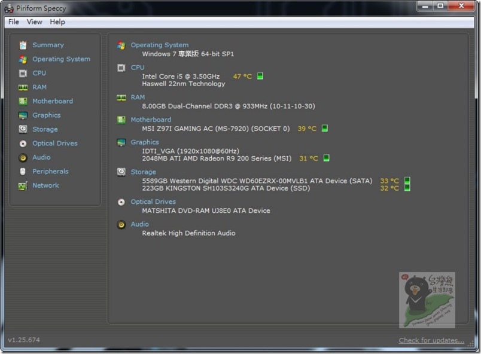Open the Audio section from sidebar
The image size is (481, 354).
point(41,157)
